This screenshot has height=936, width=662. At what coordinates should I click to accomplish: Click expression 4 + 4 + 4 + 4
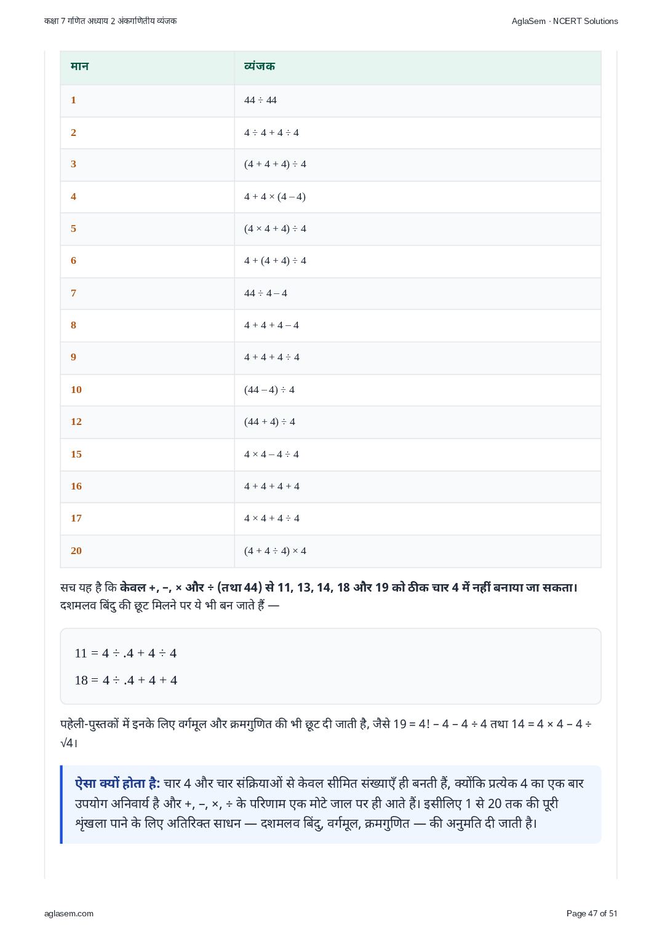click(271, 486)
